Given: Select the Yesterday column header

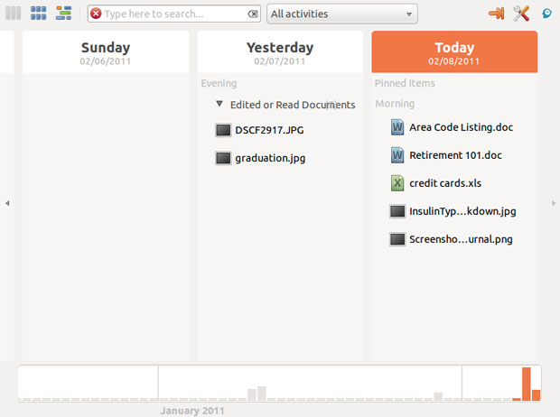Looking at the screenshot, I should (x=280, y=52).
